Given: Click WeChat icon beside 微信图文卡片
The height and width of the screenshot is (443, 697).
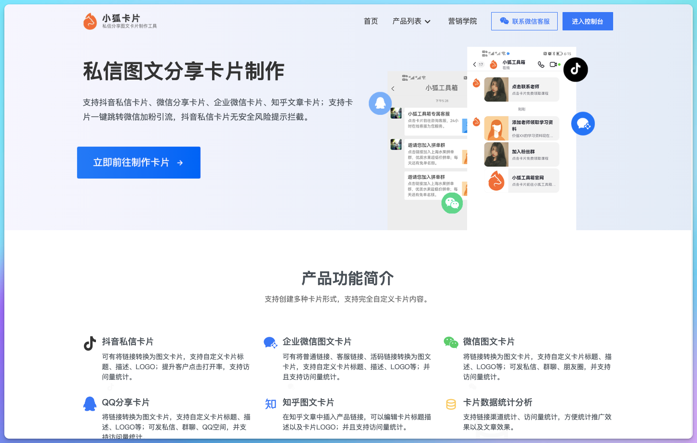Looking at the screenshot, I should (x=451, y=342).
